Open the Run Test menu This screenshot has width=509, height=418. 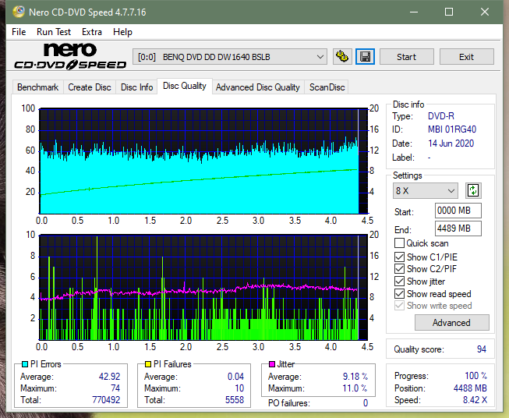pos(54,32)
